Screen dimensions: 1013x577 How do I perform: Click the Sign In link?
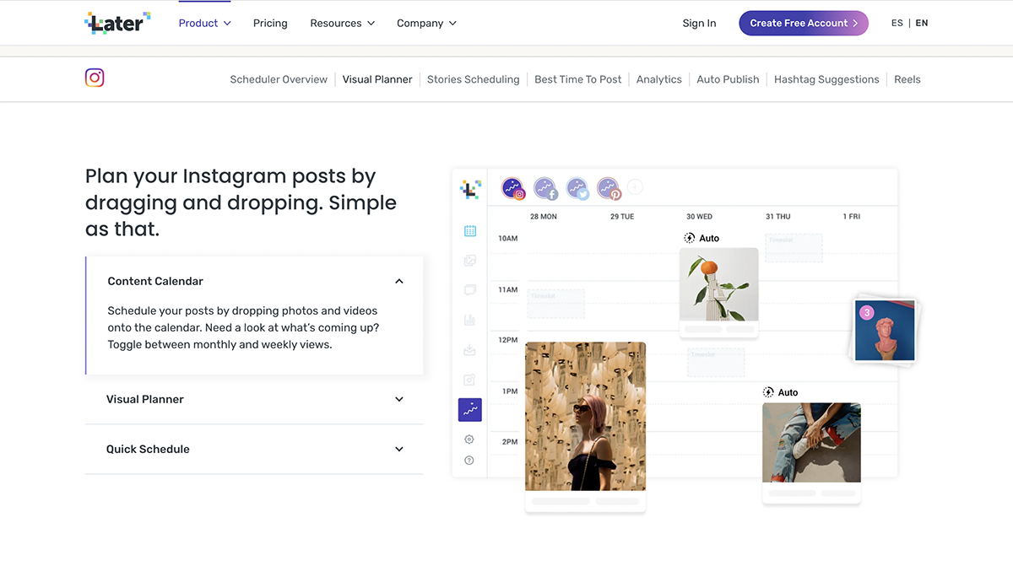[x=699, y=23]
